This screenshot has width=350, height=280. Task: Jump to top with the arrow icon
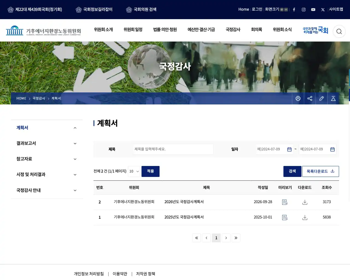[333, 98]
